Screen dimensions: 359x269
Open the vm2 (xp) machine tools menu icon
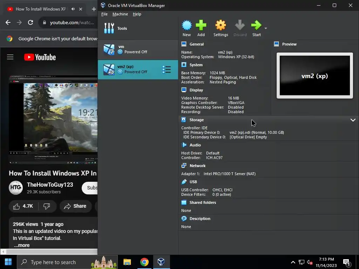[x=167, y=70]
